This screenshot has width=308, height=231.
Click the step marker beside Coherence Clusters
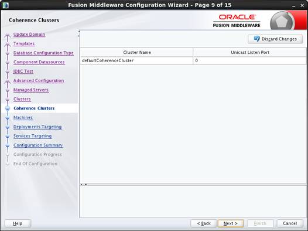click(x=8, y=108)
